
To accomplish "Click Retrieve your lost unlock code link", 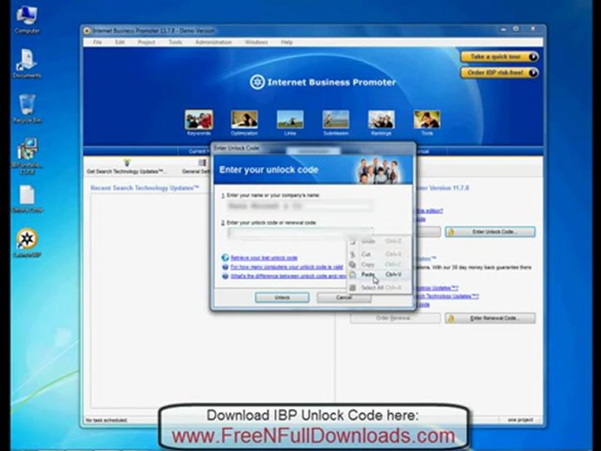I will pos(264,258).
